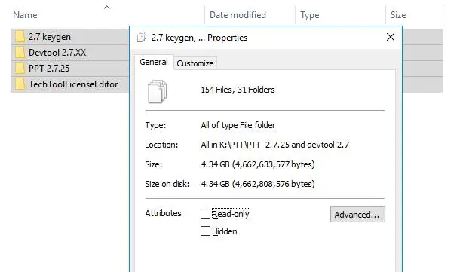Sort list by Type column header
Image resolution: width=466 pixels, height=272 pixels.
(310, 15)
